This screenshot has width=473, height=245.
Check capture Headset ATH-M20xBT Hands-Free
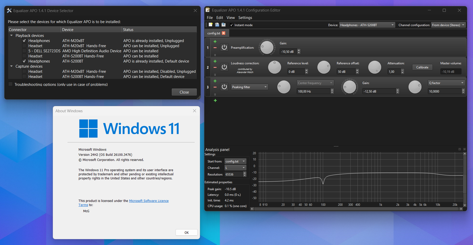(x=24, y=72)
